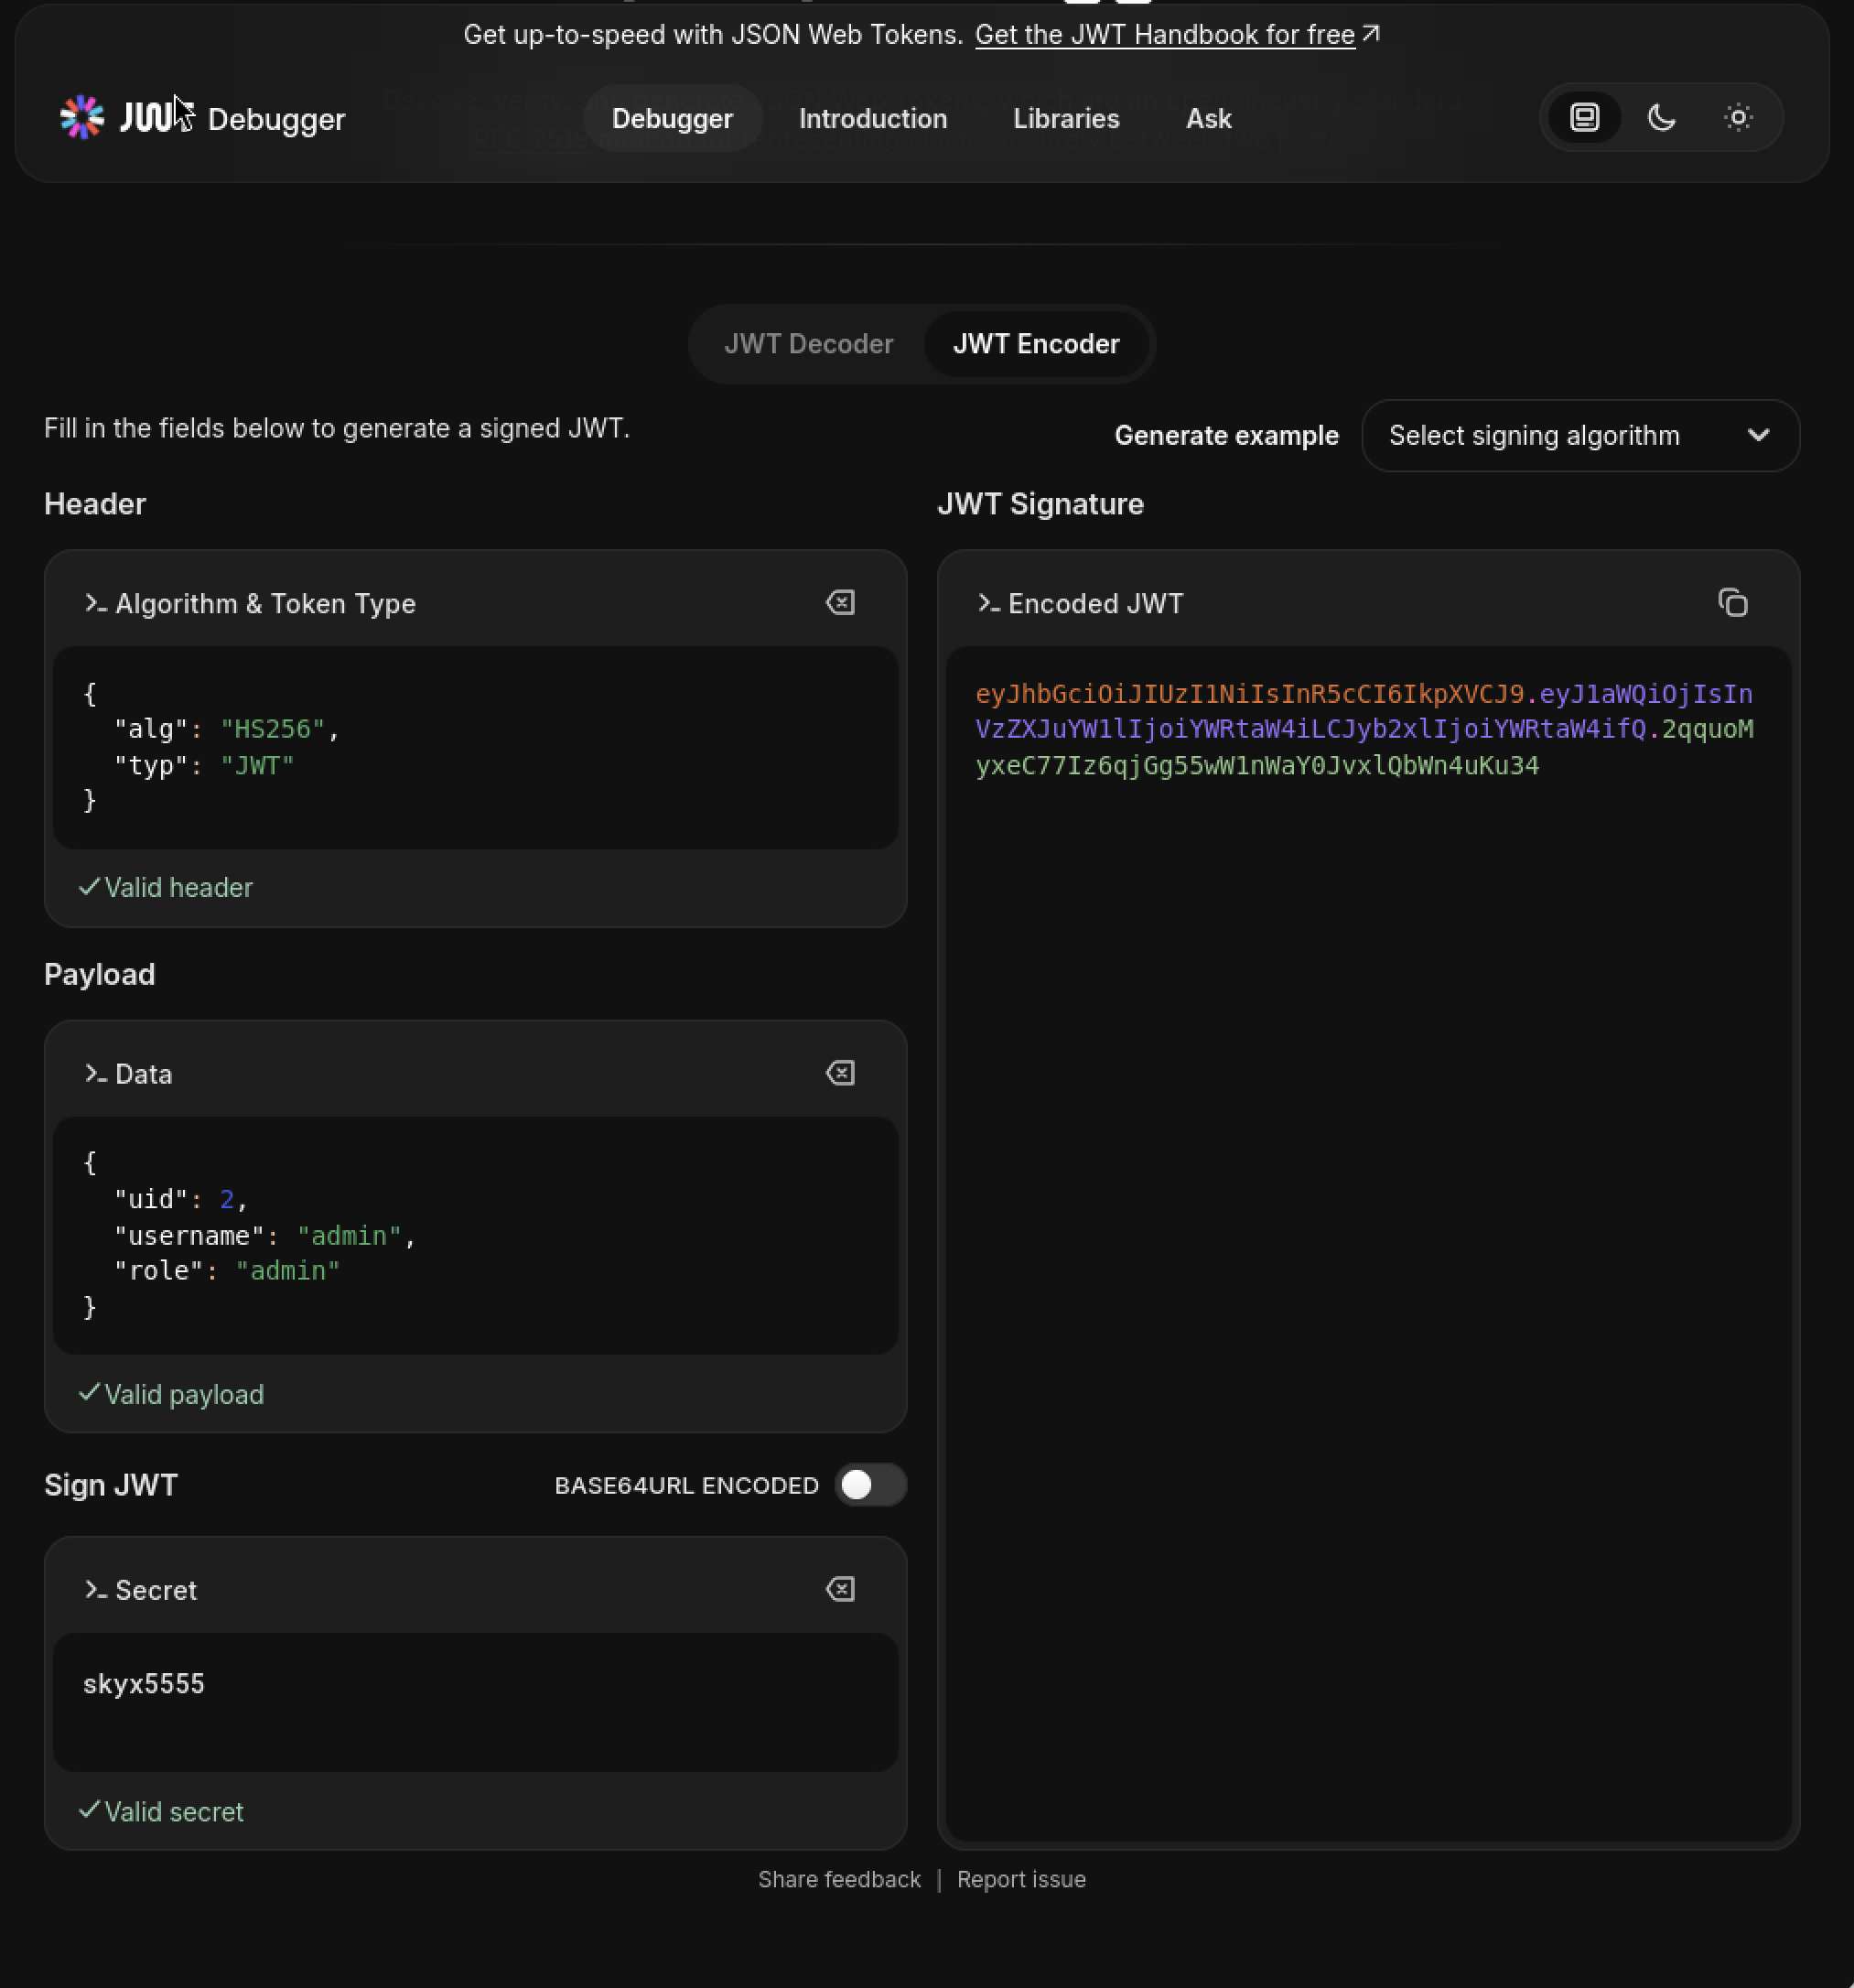Click the "uid" key in payload
Viewport: 1854px width, 1988px height.
[151, 1198]
